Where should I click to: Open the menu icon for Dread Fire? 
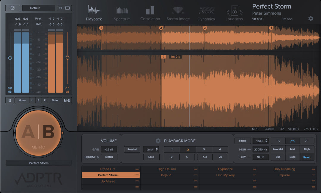tap(137, 169)
